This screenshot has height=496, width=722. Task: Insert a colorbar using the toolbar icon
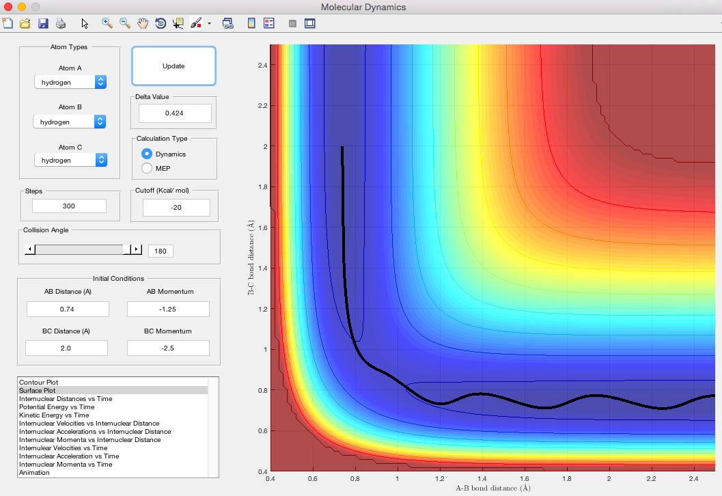(251, 23)
